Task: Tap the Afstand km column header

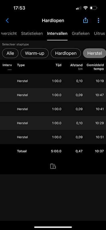Action: (76, 67)
